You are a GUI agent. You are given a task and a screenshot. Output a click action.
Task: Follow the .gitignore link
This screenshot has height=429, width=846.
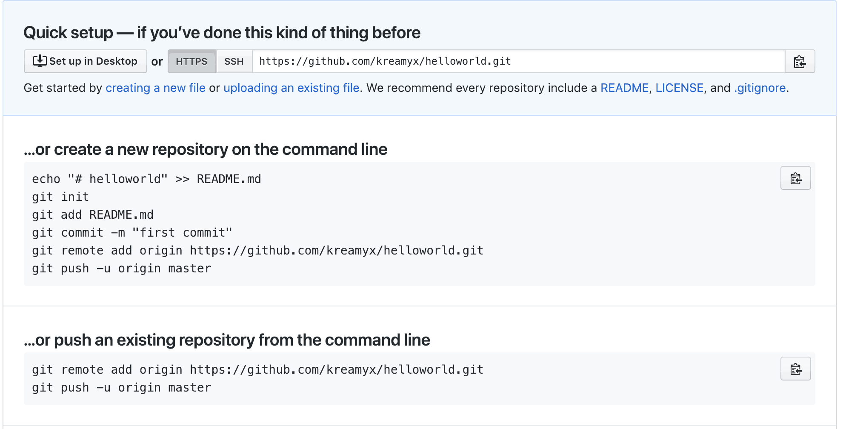(x=760, y=88)
